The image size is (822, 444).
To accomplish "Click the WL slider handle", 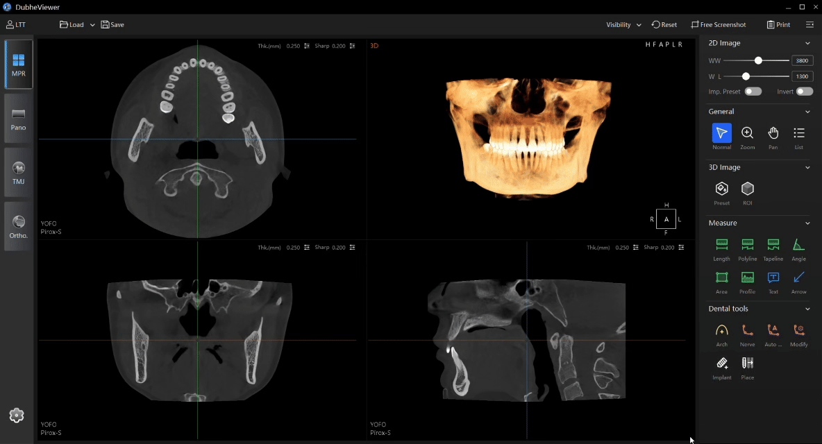I will (746, 76).
